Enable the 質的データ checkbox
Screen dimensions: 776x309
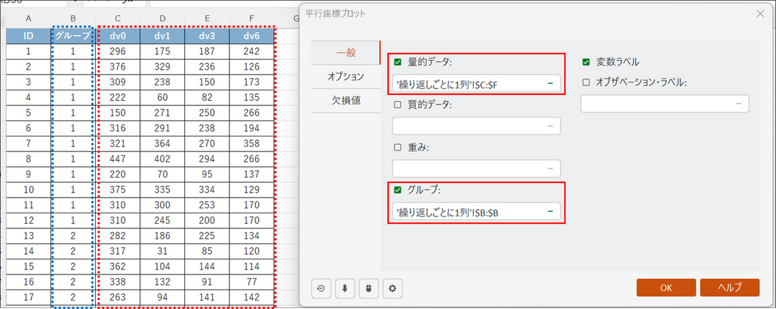tap(398, 105)
